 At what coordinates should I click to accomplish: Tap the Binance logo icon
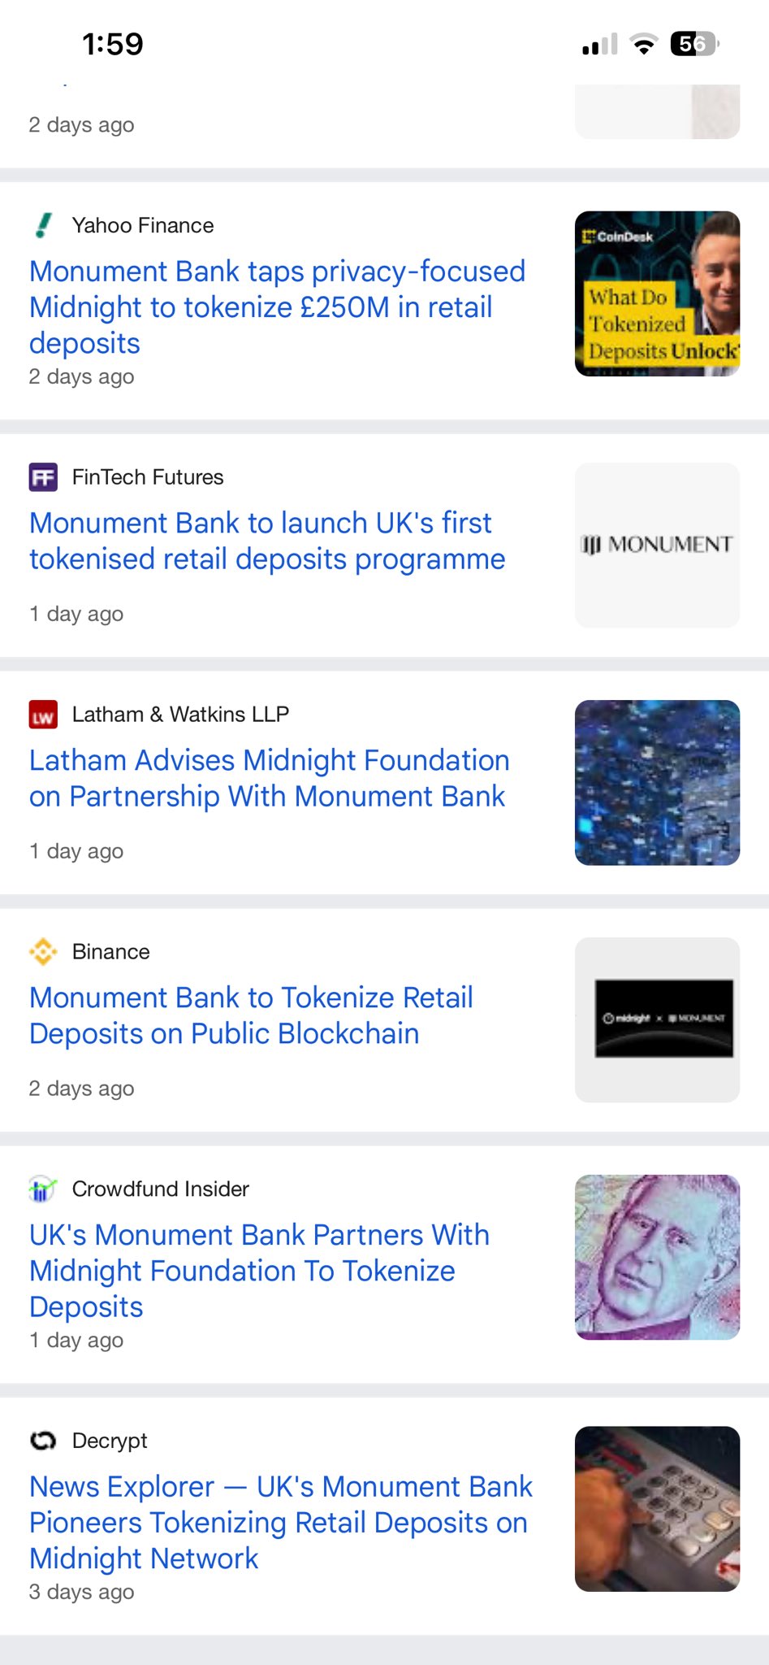(44, 951)
